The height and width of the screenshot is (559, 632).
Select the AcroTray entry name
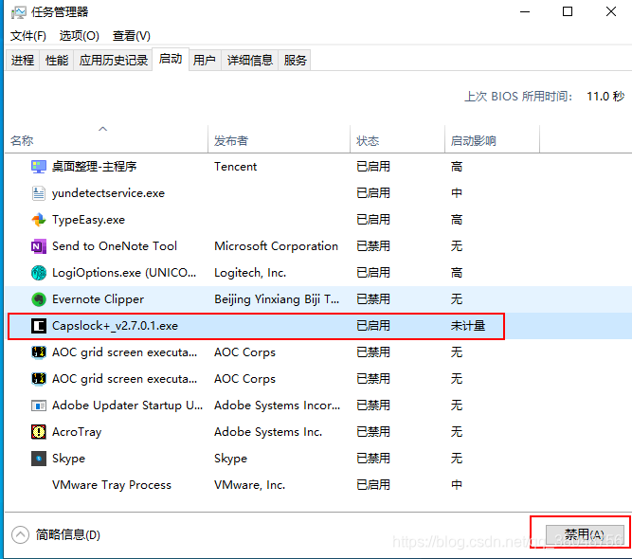click(77, 432)
